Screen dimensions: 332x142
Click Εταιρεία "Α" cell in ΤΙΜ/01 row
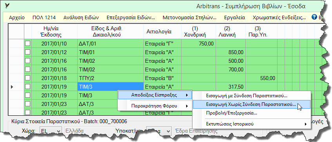click(162, 52)
